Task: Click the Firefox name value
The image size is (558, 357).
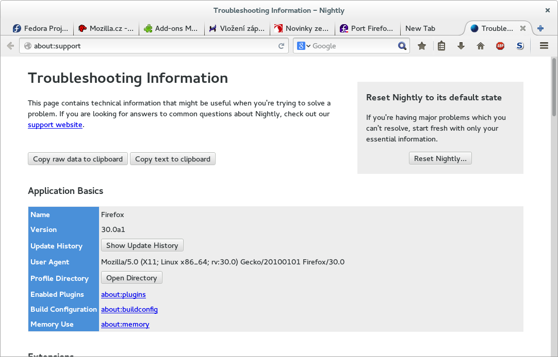Action: [x=112, y=215]
